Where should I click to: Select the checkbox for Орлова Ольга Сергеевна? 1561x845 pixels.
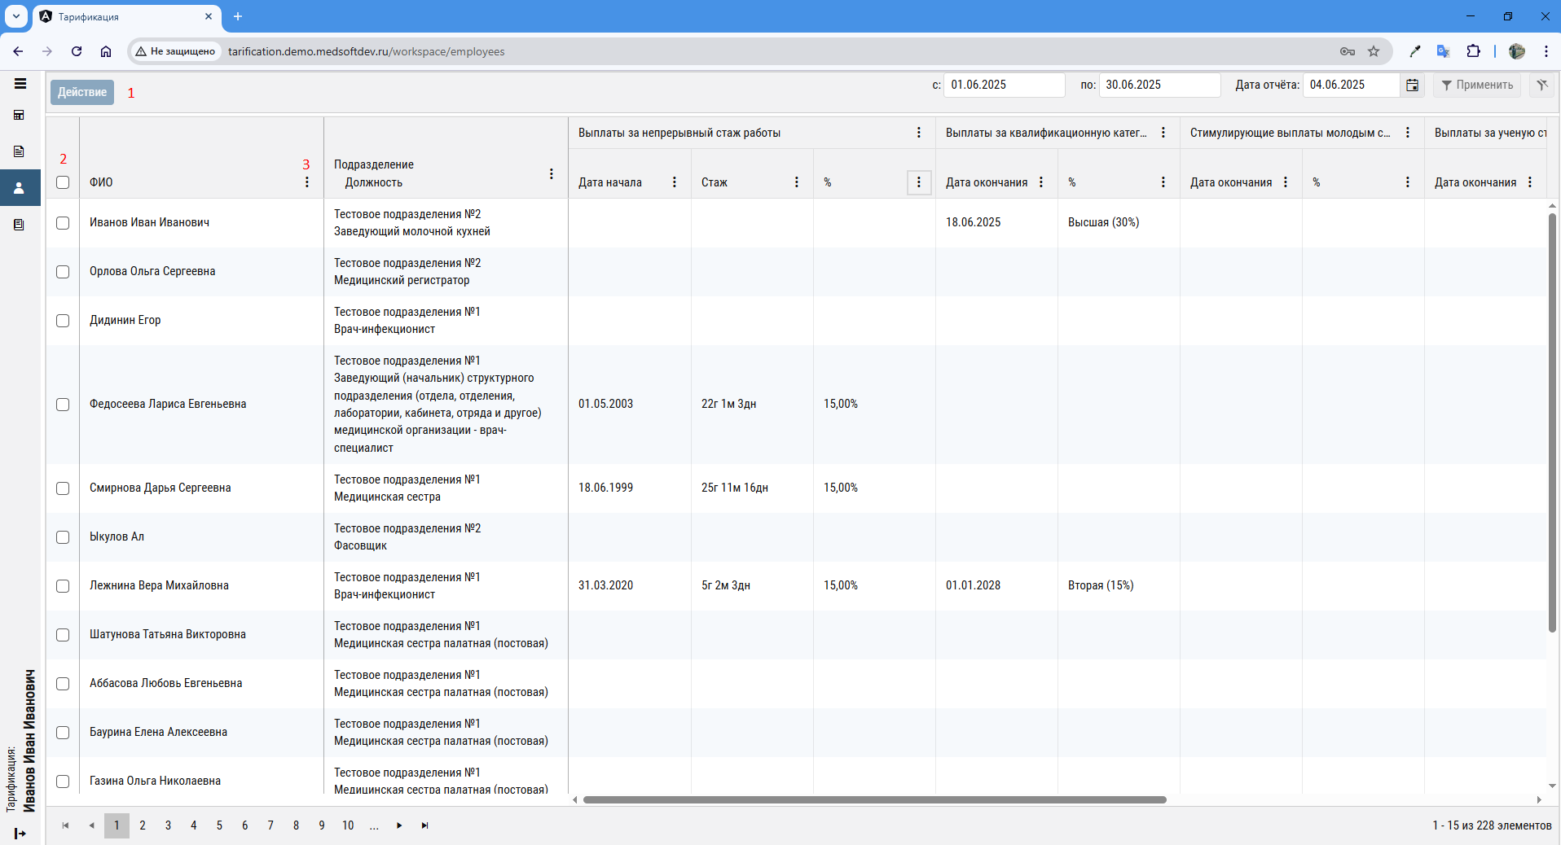(63, 272)
